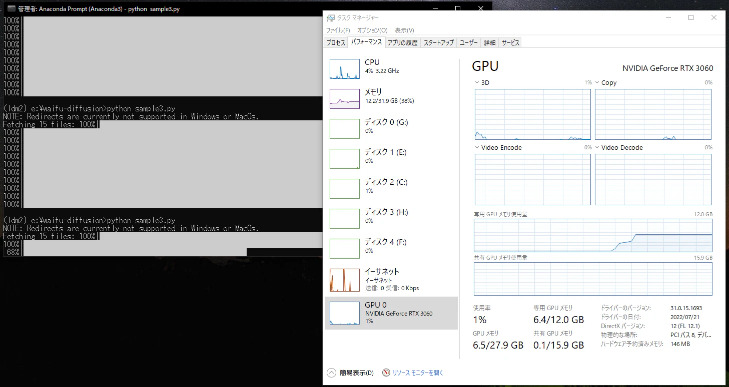This screenshot has width=729, height=387.
Task: Open the Video Encode graph dropdown
Action: [477, 147]
